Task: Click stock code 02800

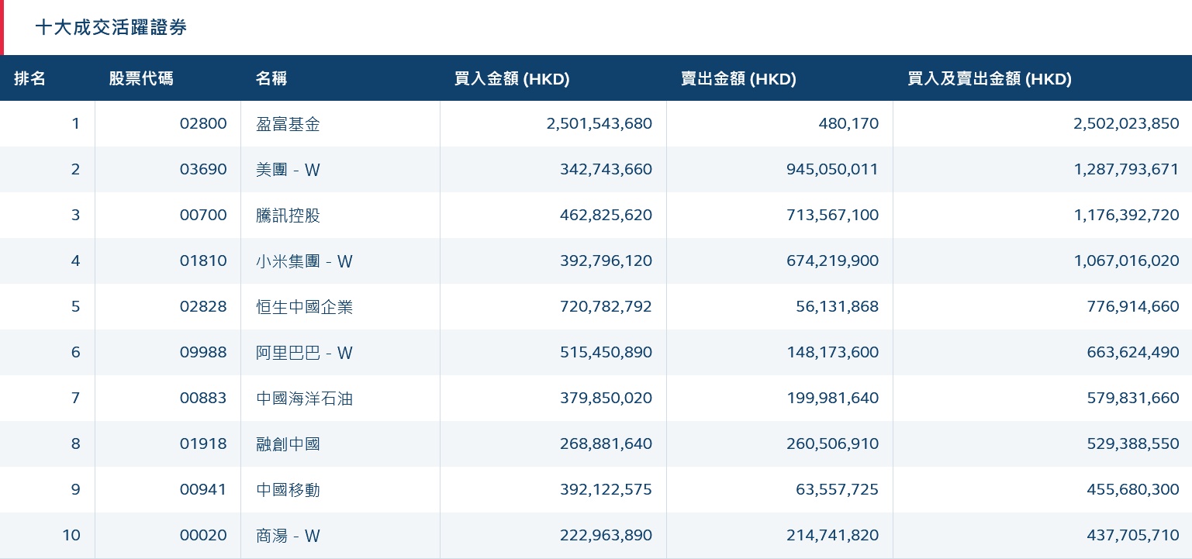Action: click(x=203, y=124)
